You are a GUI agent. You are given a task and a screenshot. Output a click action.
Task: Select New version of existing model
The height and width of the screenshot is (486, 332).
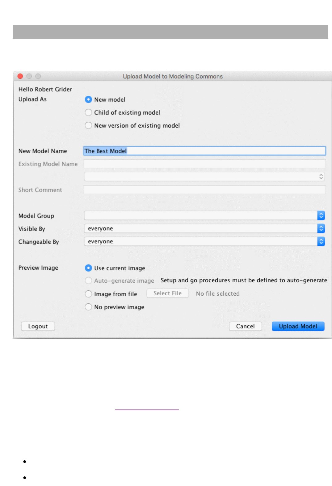coord(88,125)
